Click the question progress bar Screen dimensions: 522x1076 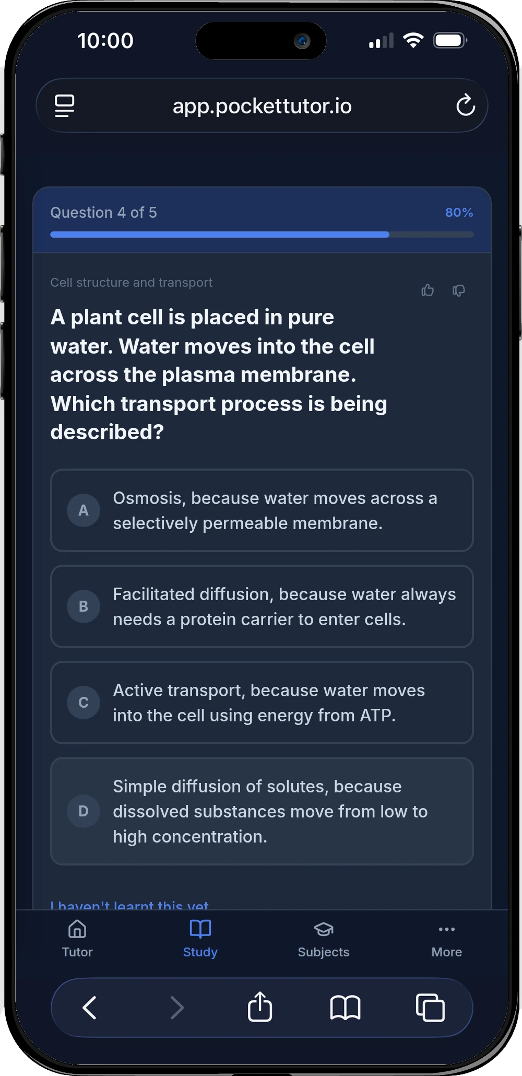[x=262, y=235]
